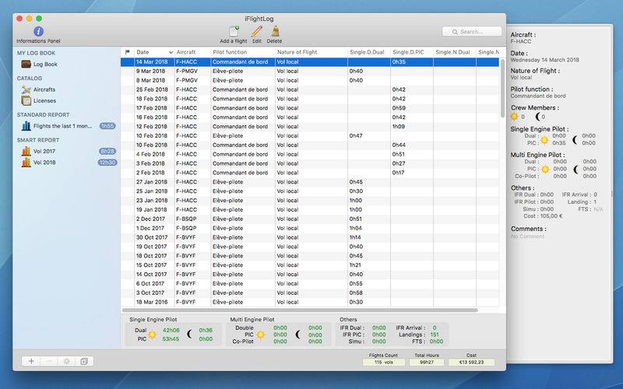
Task: Click the Single.N.Dual column header
Action: 455,52
